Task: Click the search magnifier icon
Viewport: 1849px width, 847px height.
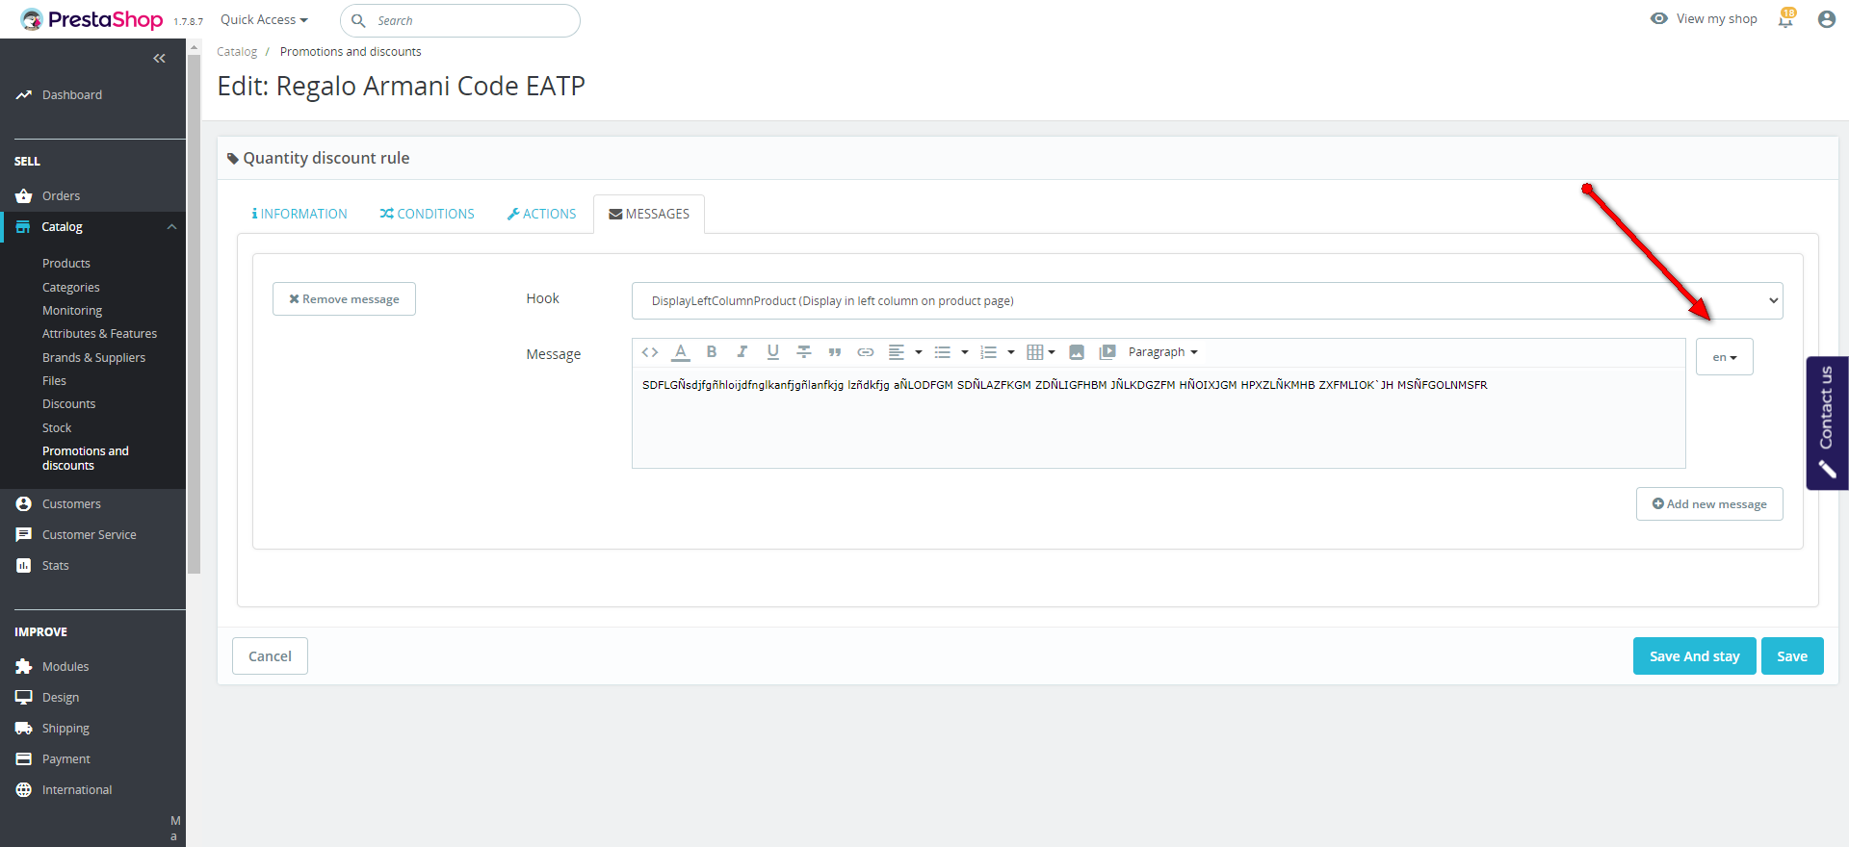Action: (x=358, y=20)
